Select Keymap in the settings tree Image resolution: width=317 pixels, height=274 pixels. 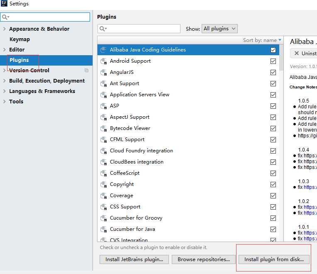(x=20, y=39)
